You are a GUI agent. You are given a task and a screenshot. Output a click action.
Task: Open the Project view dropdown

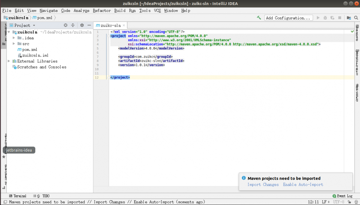34,25
